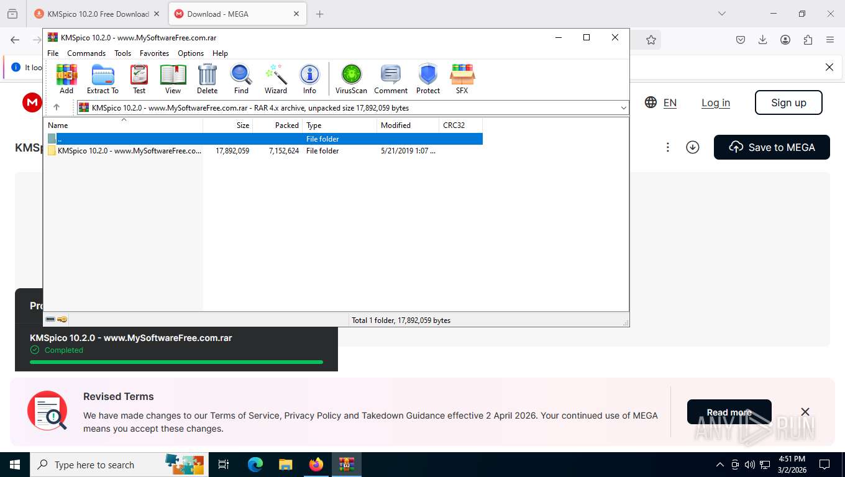The image size is (845, 477).
Task: Click the password key icon in status bar
Action: click(62, 319)
